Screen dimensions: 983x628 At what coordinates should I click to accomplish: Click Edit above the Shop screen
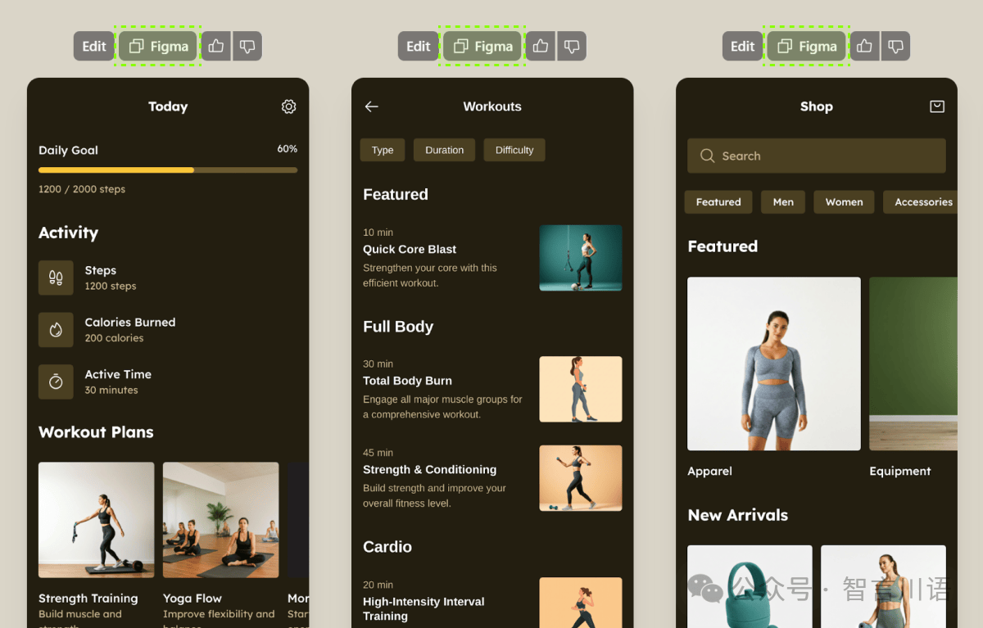point(743,46)
